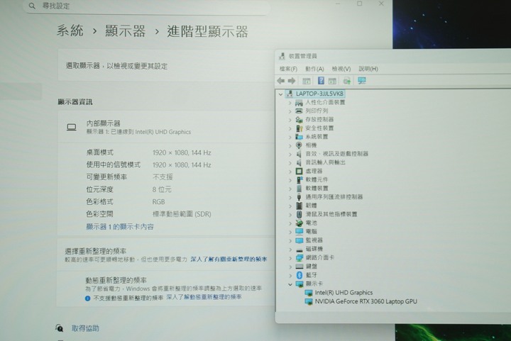The image size is (511, 341).
Task: Click the 尋找設定 search field
Action: tap(147, 6)
